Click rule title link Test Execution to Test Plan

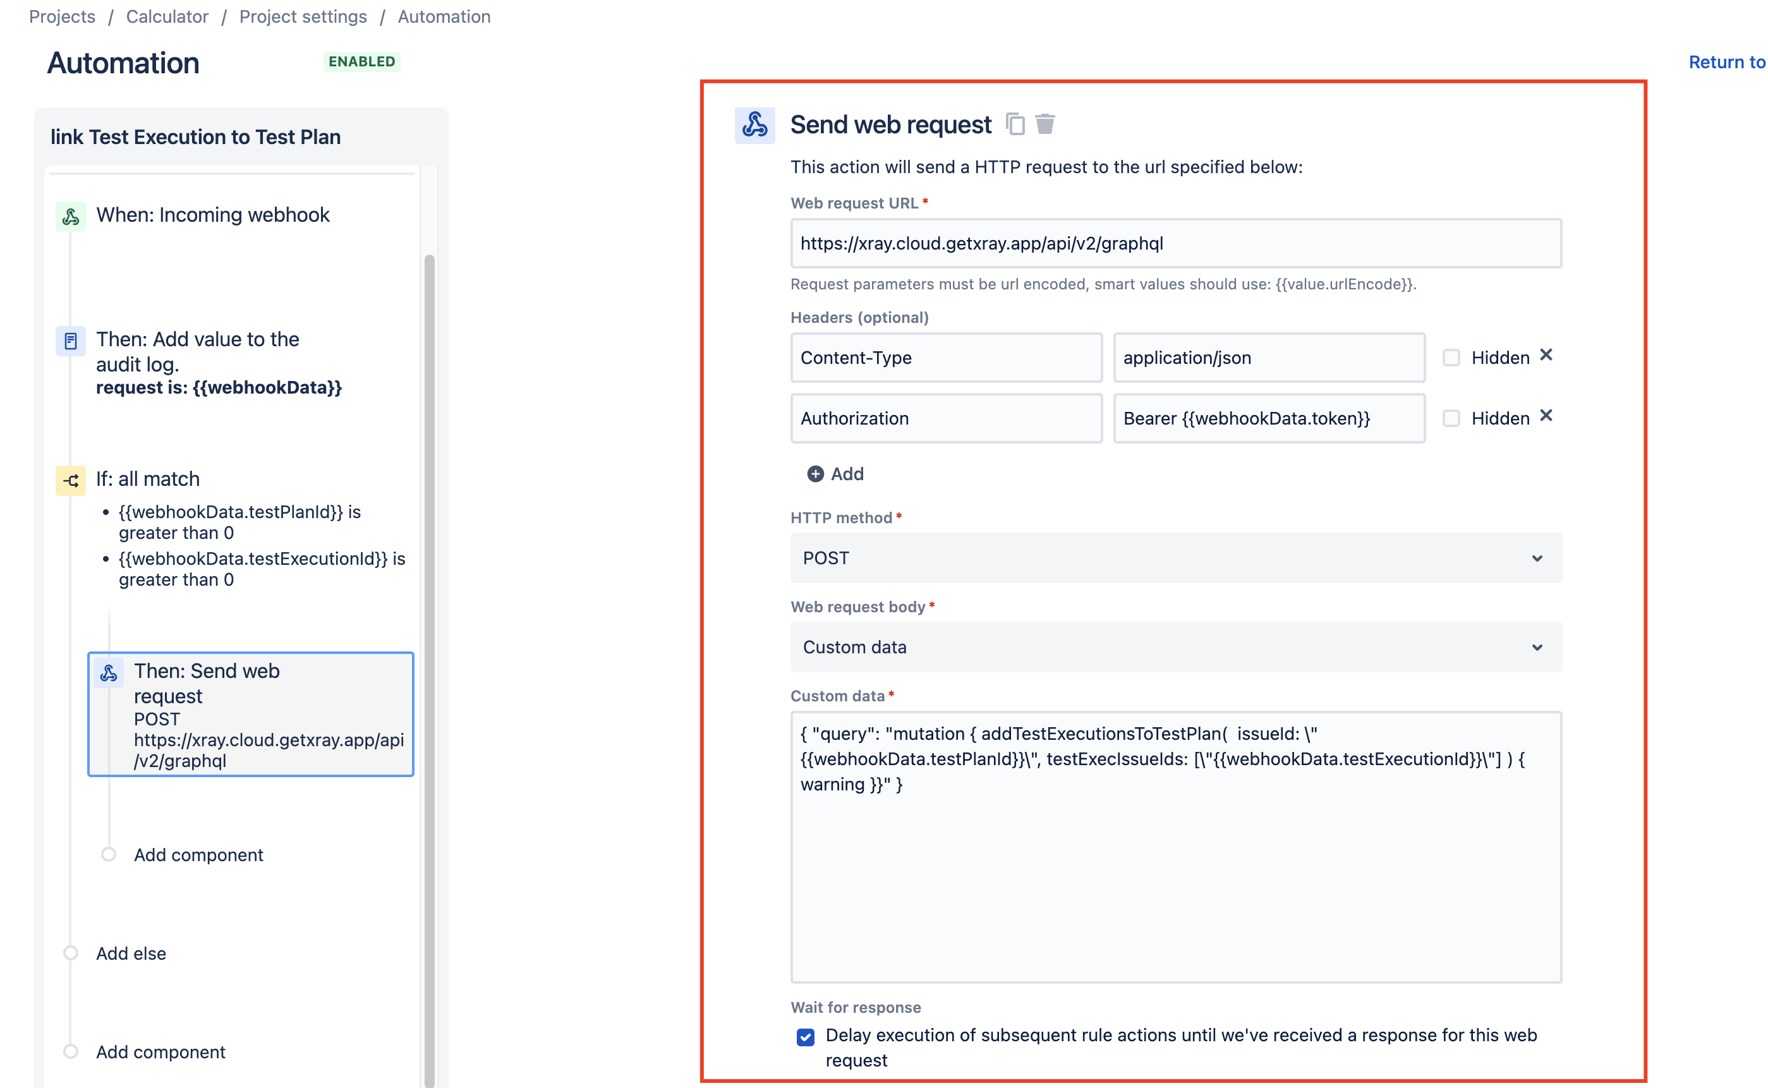[195, 136]
